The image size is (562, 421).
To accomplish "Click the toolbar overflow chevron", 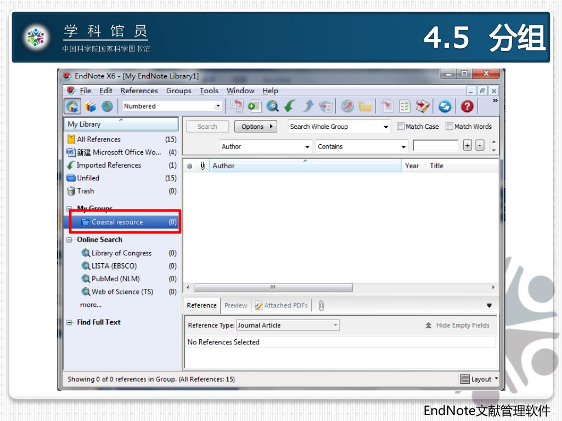I will (x=495, y=101).
